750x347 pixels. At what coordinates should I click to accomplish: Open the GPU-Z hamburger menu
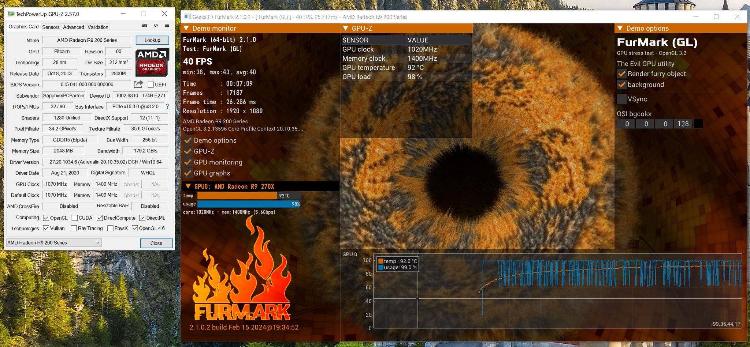pos(167,26)
